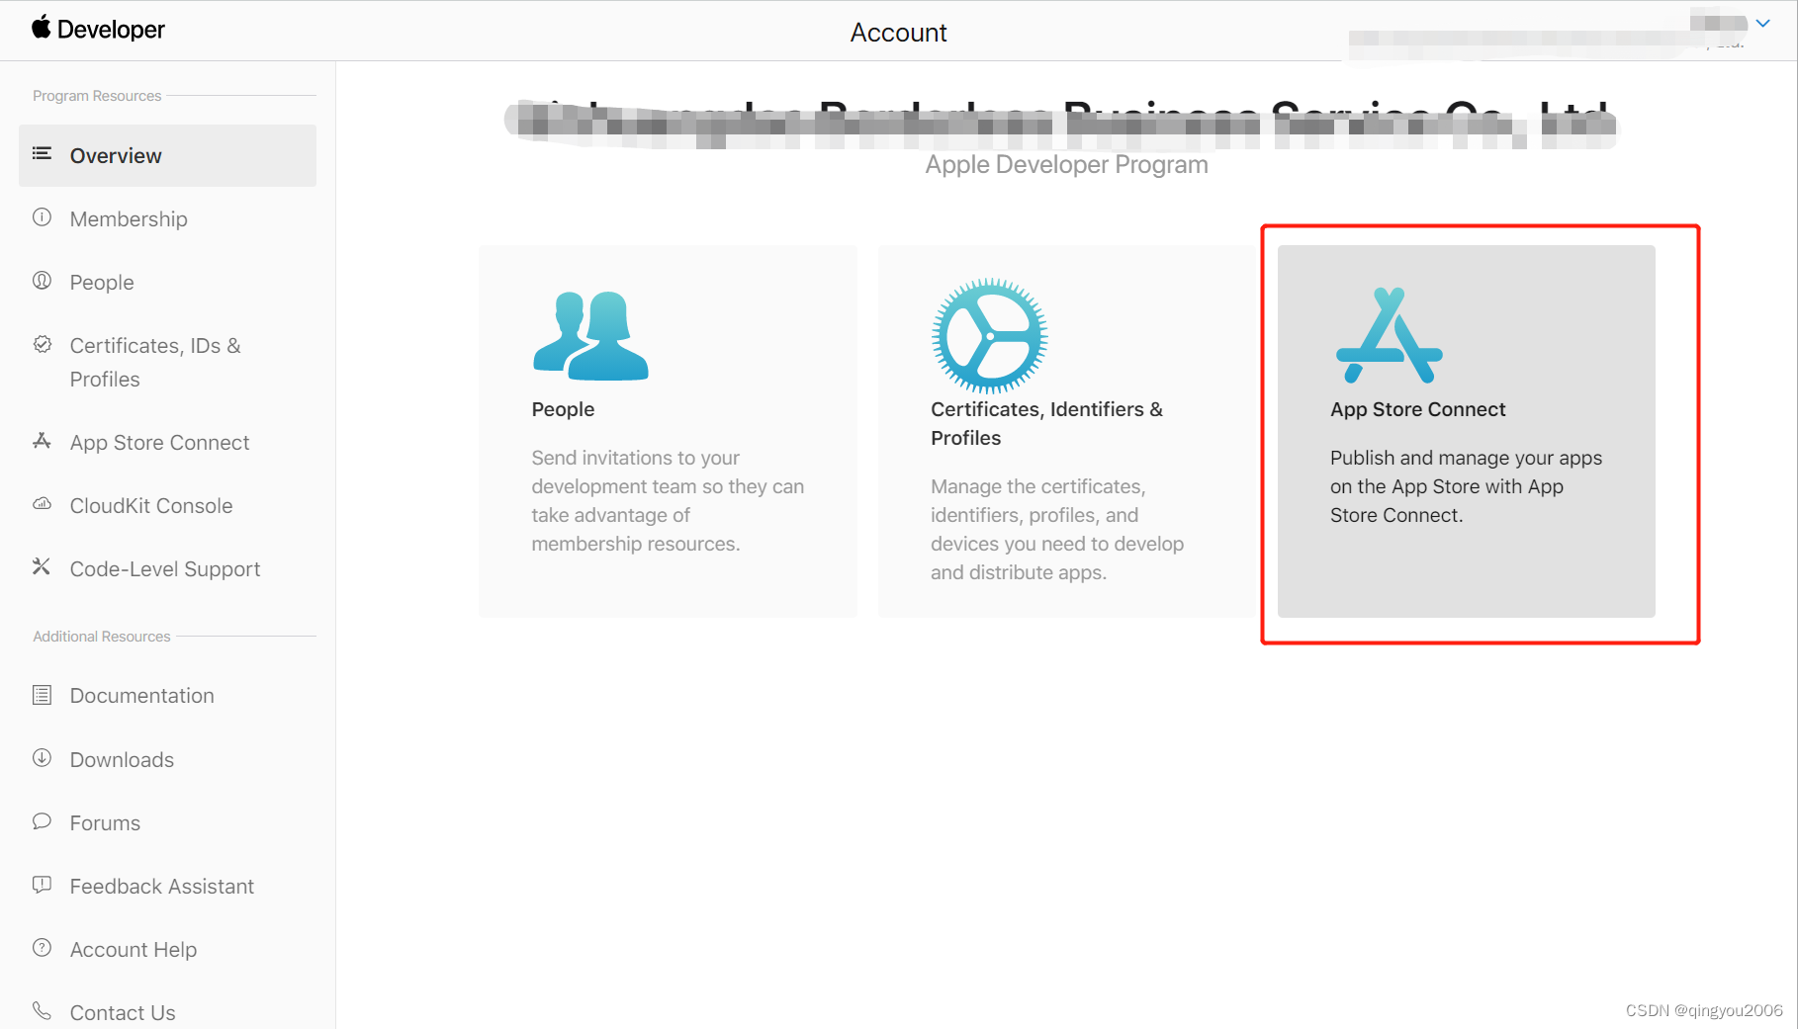The width and height of the screenshot is (1798, 1029).
Task: Click the Certificates badge sidebar icon
Action: [42, 344]
